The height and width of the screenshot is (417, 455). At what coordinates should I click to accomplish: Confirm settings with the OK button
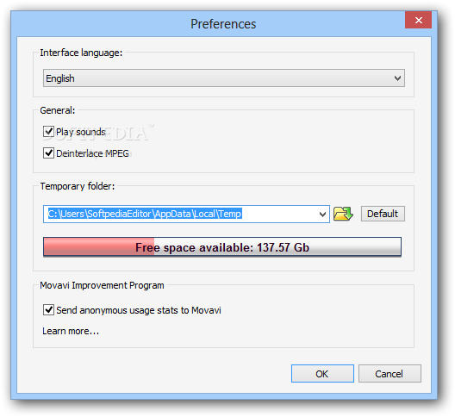click(322, 373)
